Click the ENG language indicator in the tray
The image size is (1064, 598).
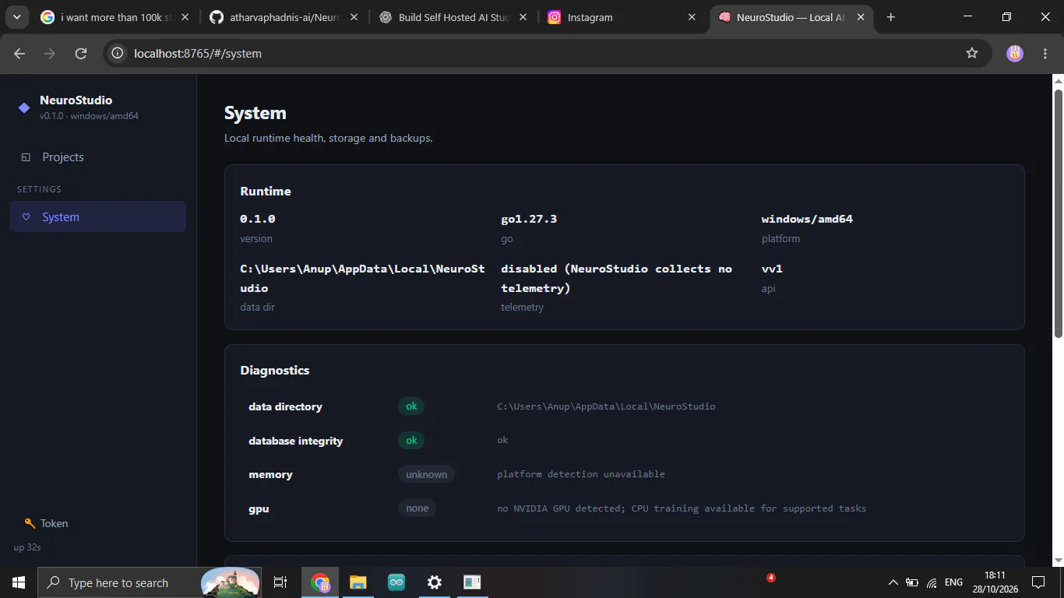pos(953,582)
